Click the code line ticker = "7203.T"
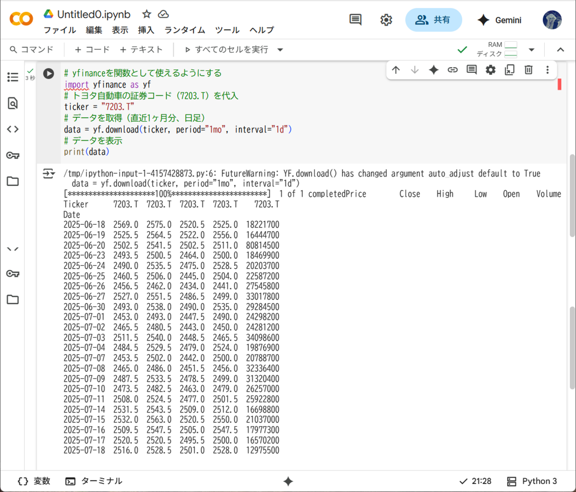The image size is (576, 492). pyautogui.click(x=99, y=106)
